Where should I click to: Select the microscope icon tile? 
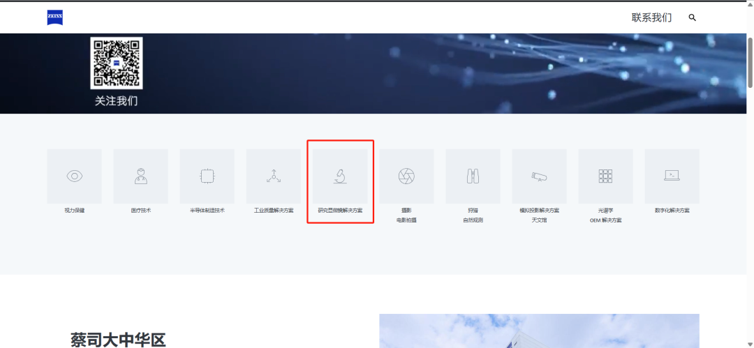(x=340, y=176)
